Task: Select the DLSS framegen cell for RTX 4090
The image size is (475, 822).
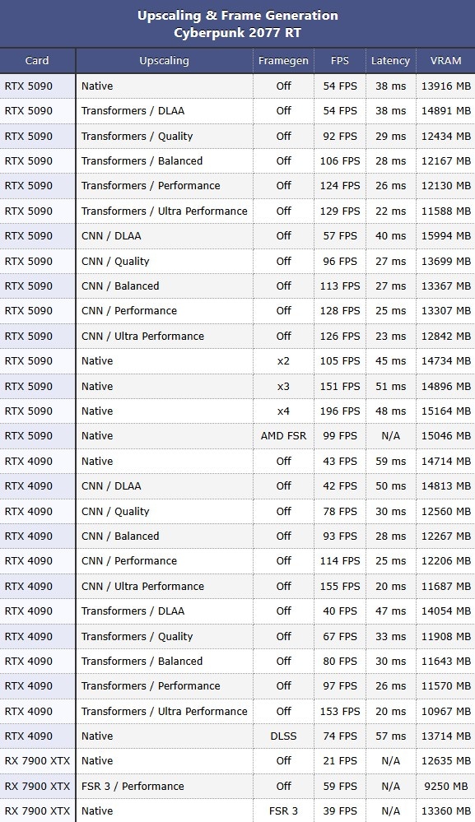Action: [x=283, y=736]
